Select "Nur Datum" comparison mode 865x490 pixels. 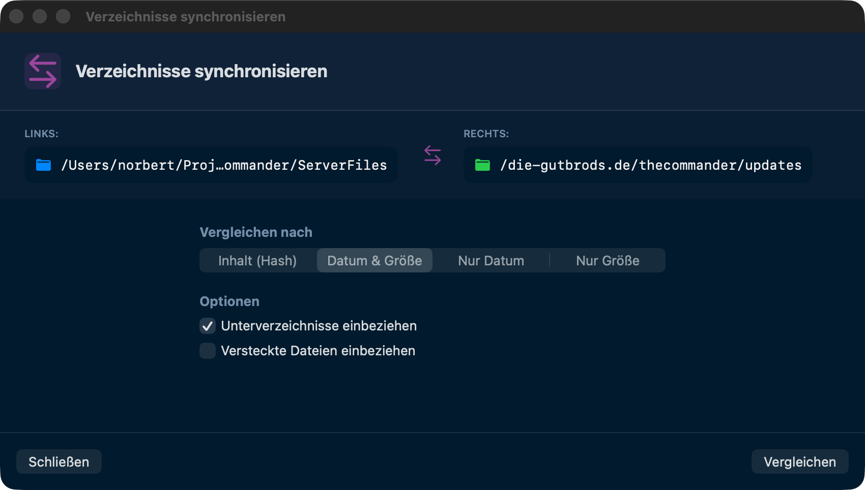[491, 260]
